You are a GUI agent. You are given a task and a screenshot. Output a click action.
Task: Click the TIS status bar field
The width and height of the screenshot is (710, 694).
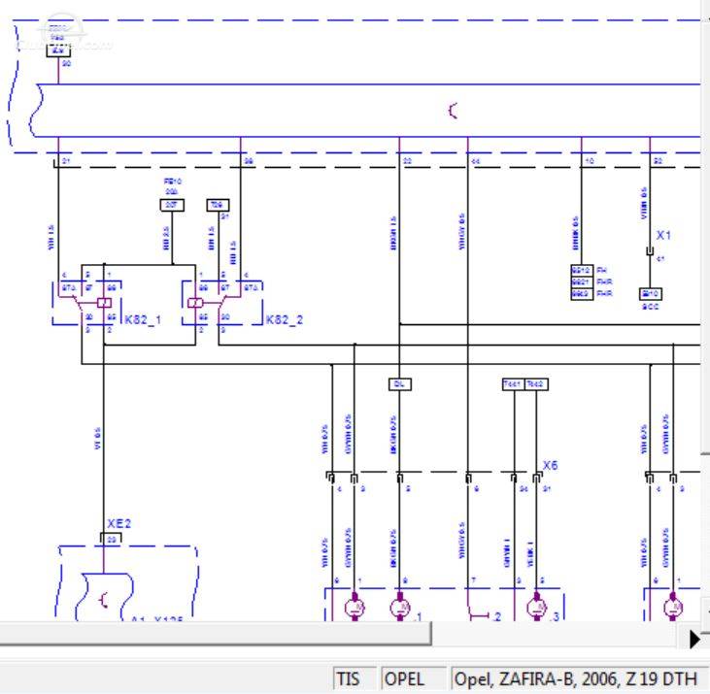(x=355, y=679)
